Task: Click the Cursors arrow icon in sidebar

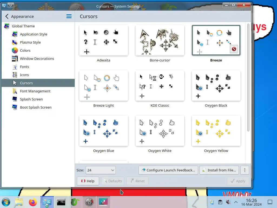Action: (15, 83)
